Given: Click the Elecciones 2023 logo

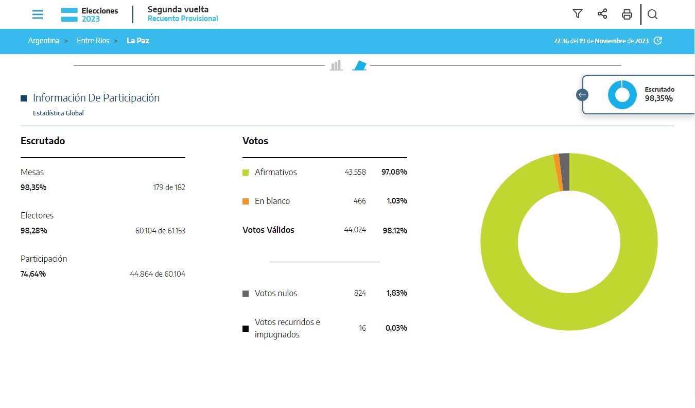Looking at the screenshot, I should click(x=90, y=14).
